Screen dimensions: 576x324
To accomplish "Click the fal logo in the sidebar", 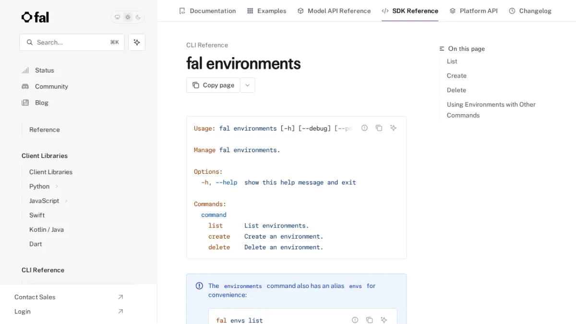I will pyautogui.click(x=35, y=17).
